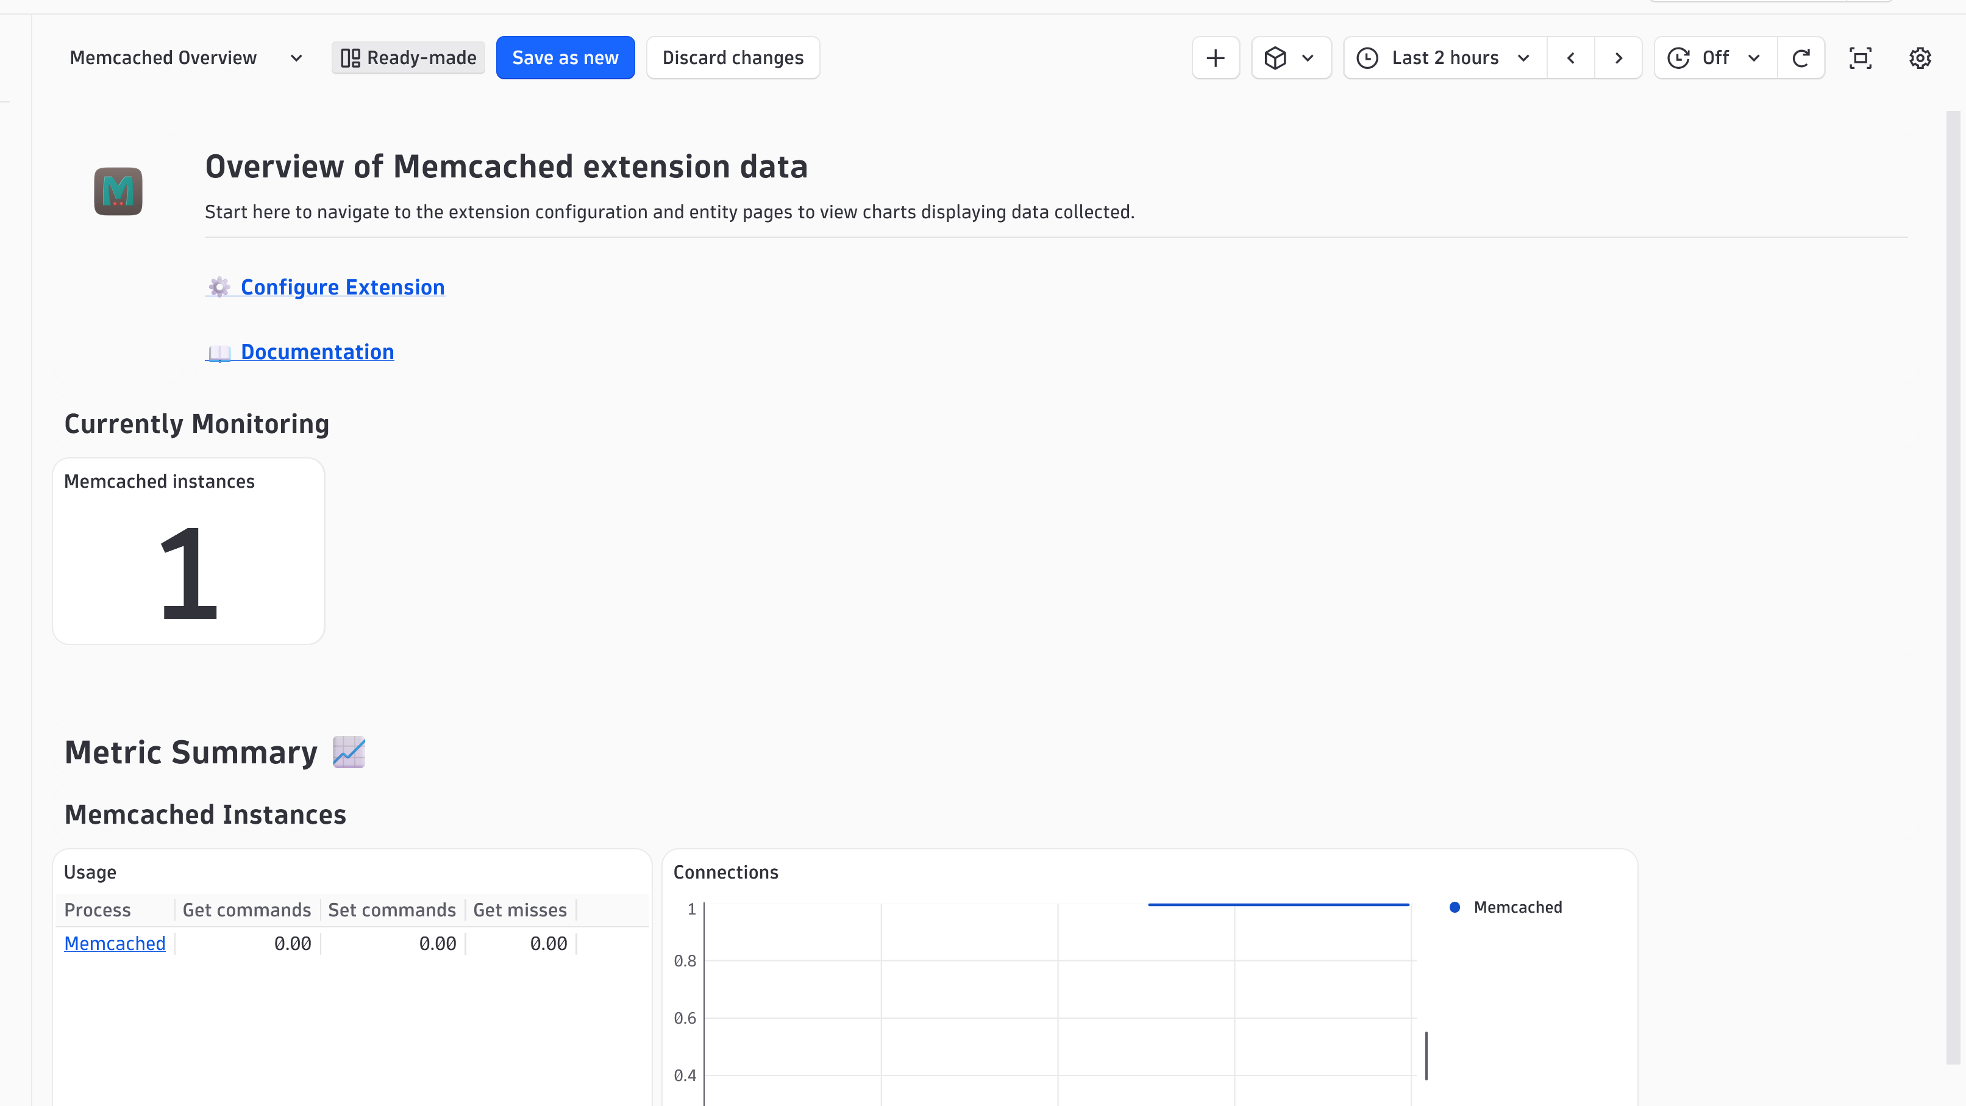Click the Metric Summary heading
The image size is (1966, 1106).
pyautogui.click(x=191, y=752)
